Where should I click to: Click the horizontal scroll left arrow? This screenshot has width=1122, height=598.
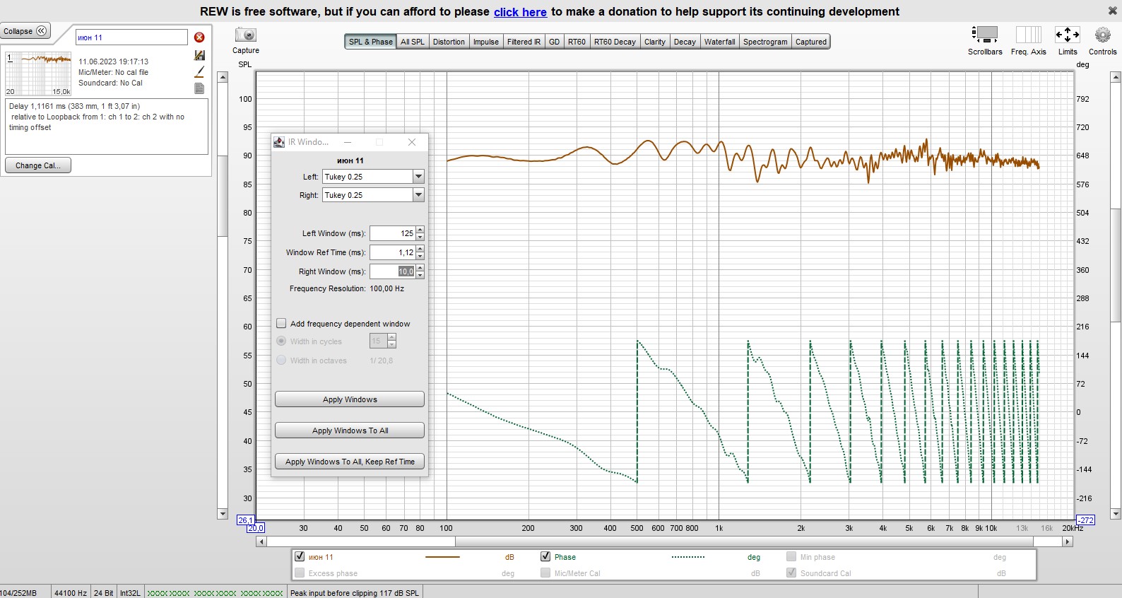(261, 541)
